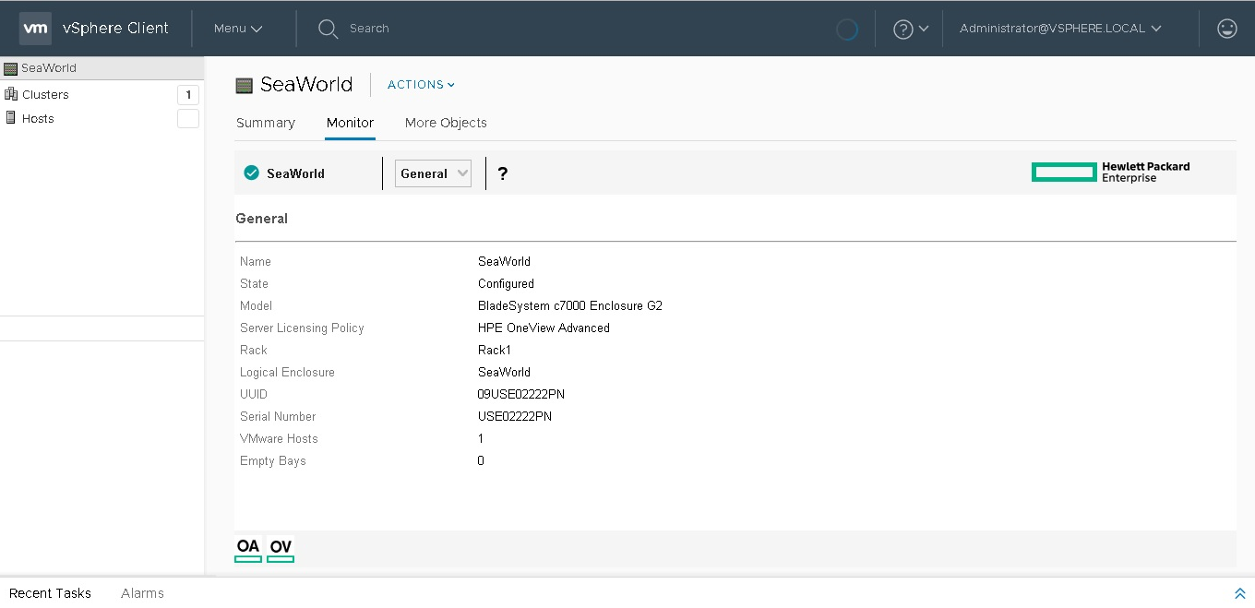Screen dimensions: 1255x608
Task: Click the magnifier search icon
Action: point(328,29)
